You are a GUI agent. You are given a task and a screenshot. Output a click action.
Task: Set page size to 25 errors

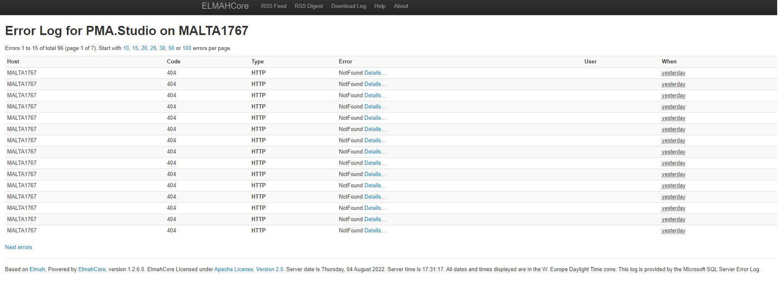coord(154,48)
